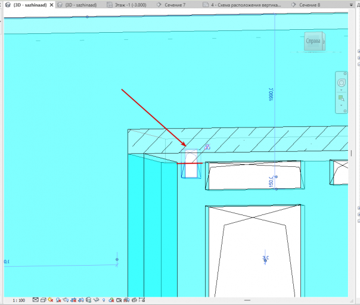Open Worksharing Display off icon

pyautogui.click(x=111, y=300)
